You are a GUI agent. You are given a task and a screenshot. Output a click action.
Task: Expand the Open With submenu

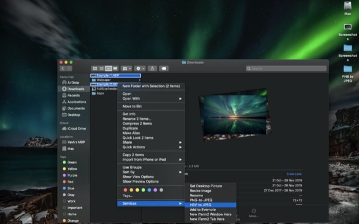click(x=151, y=98)
